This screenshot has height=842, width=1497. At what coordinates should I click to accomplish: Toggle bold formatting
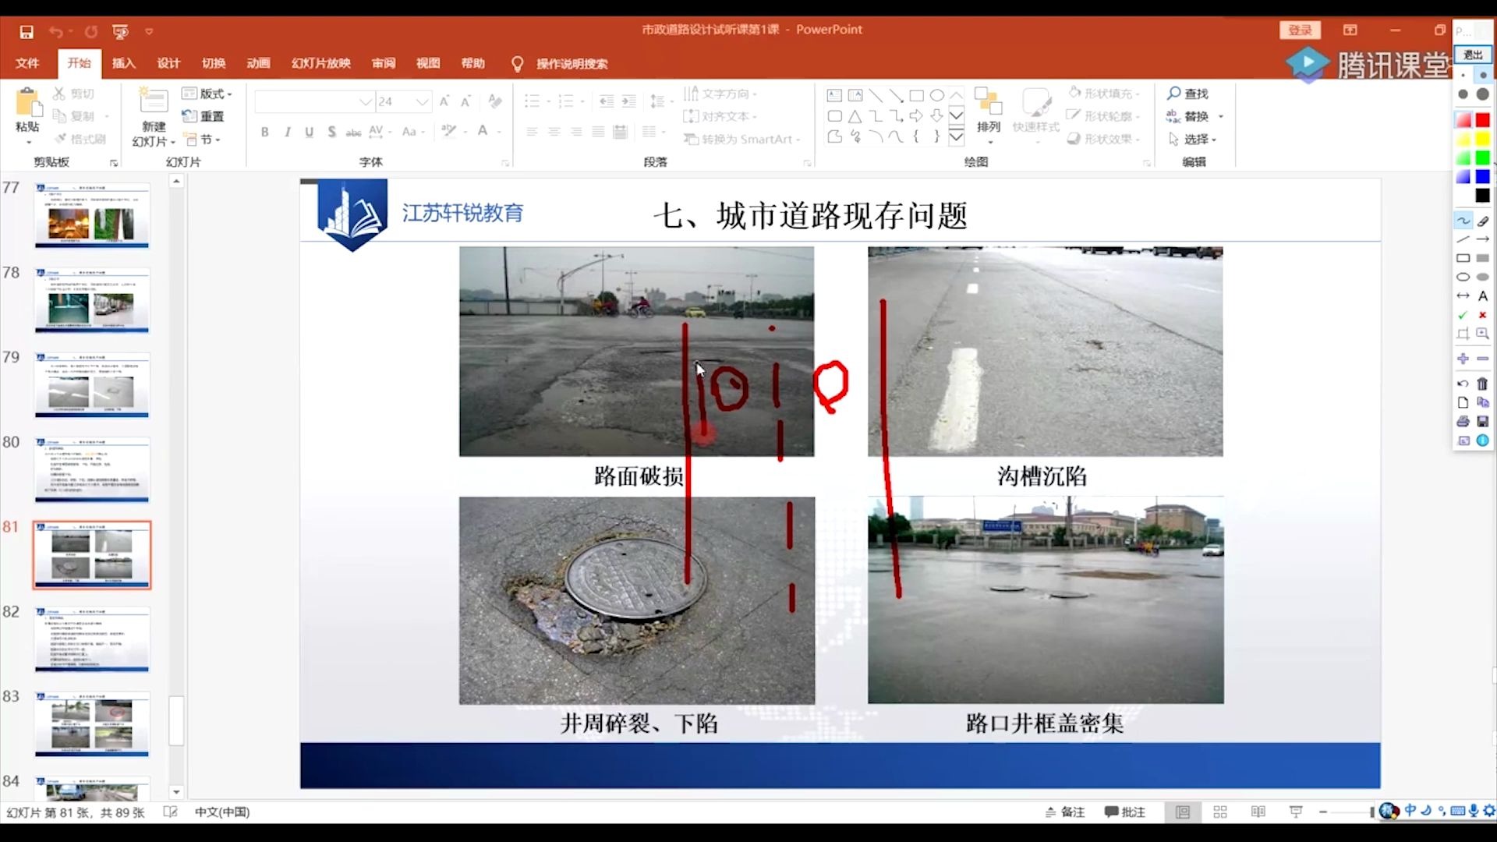[x=264, y=132]
